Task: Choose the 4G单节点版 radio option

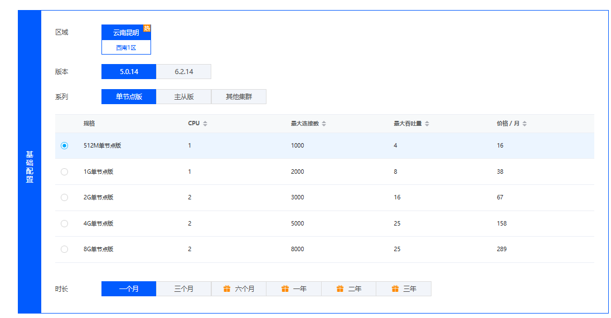Action: click(x=65, y=223)
